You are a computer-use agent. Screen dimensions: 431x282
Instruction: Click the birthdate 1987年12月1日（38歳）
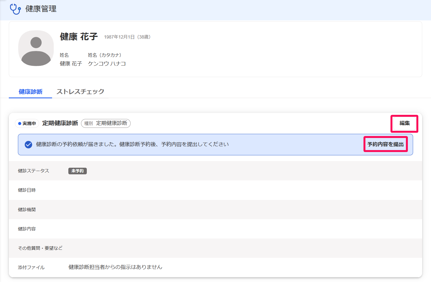(127, 37)
